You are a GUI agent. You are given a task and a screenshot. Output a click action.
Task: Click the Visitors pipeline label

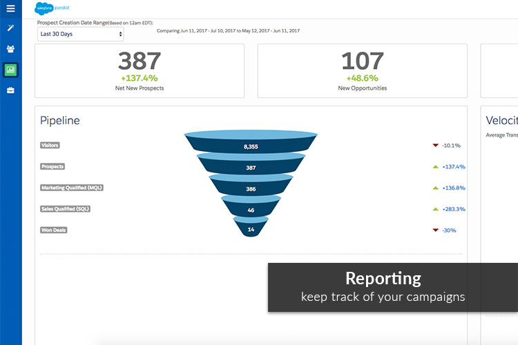50,146
